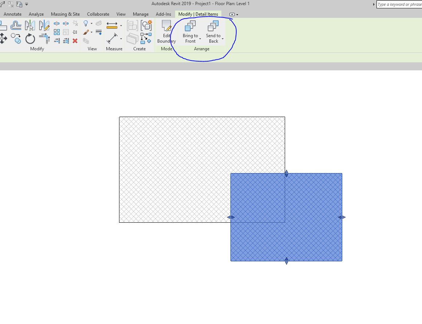Expand the Bring to Front dropdown arrow
This screenshot has width=422, height=324.
[x=200, y=39]
